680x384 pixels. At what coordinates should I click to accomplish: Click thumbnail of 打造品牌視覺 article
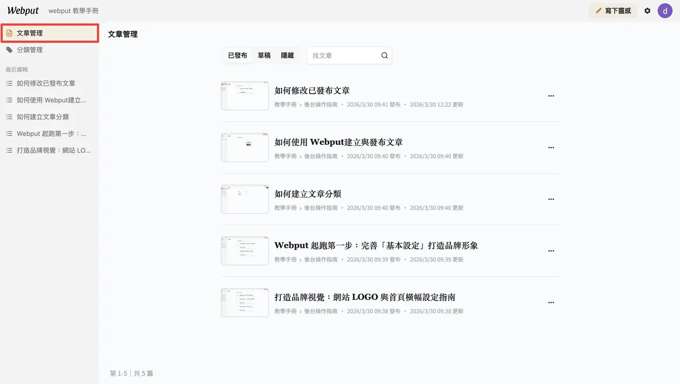point(245,303)
